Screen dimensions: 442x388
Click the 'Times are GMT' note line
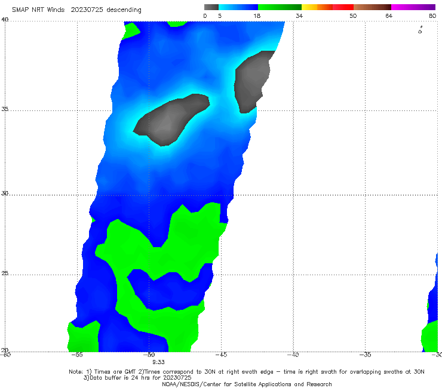pyautogui.click(x=247, y=372)
